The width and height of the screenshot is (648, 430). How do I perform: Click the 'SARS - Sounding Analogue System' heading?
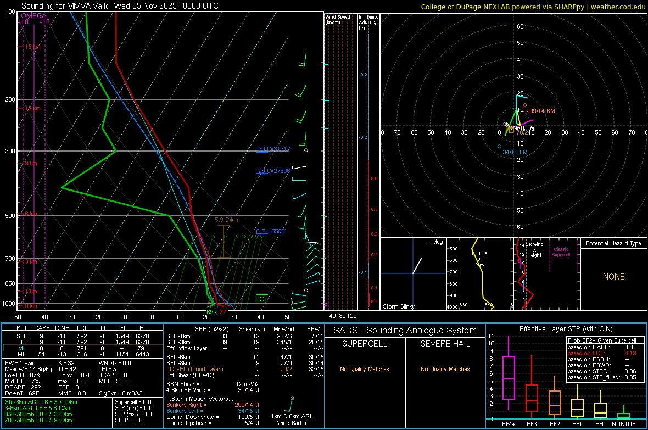tap(405, 331)
